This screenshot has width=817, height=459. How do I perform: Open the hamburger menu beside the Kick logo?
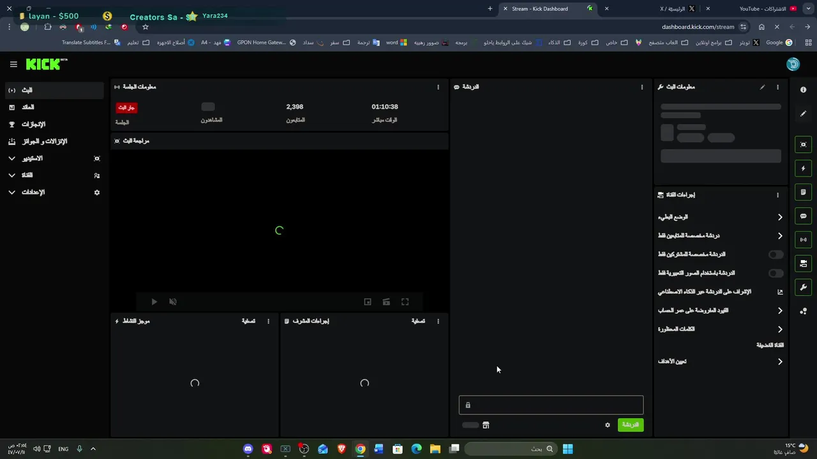13,64
